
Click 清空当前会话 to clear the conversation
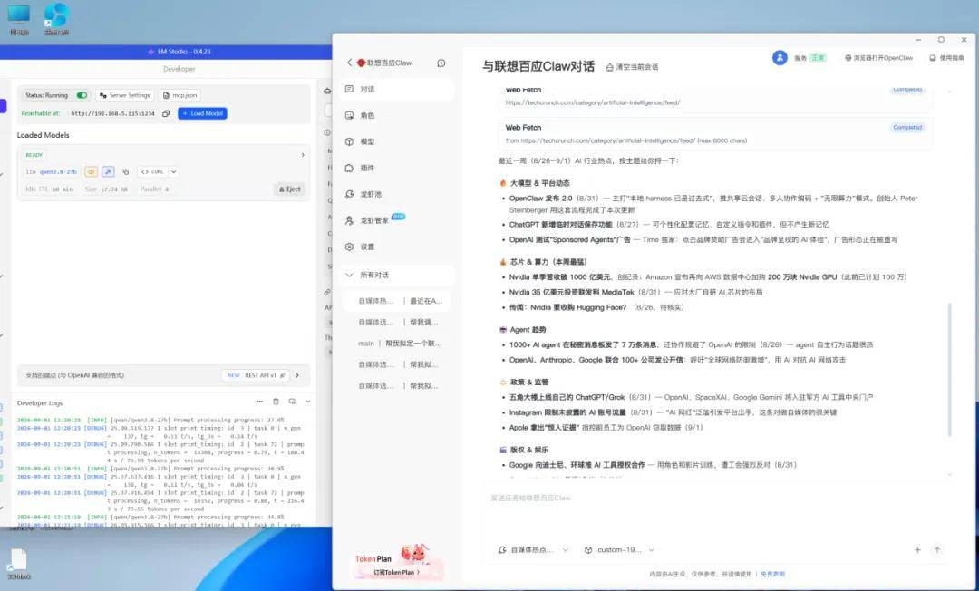(632, 67)
